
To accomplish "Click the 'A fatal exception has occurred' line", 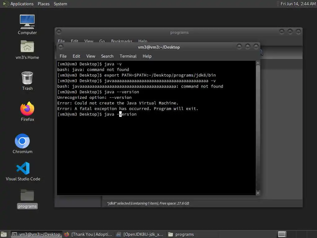I will (128, 108).
